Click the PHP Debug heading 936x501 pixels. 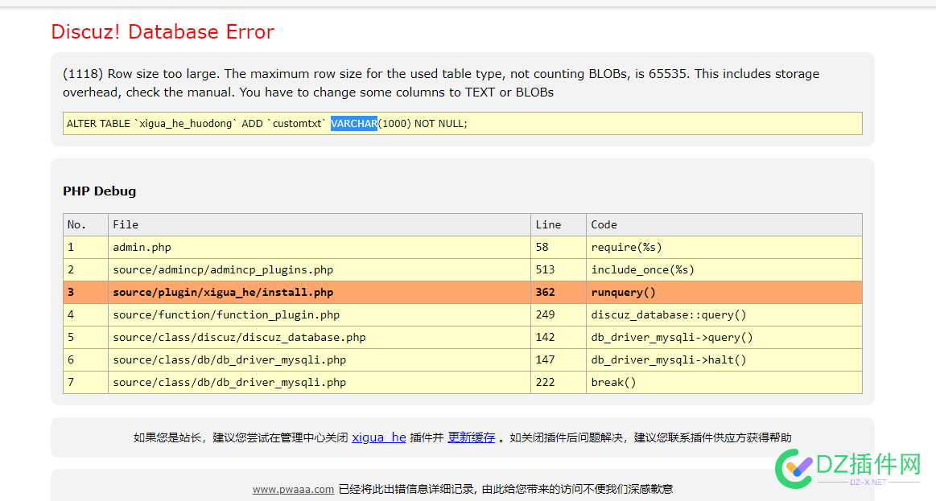100,191
